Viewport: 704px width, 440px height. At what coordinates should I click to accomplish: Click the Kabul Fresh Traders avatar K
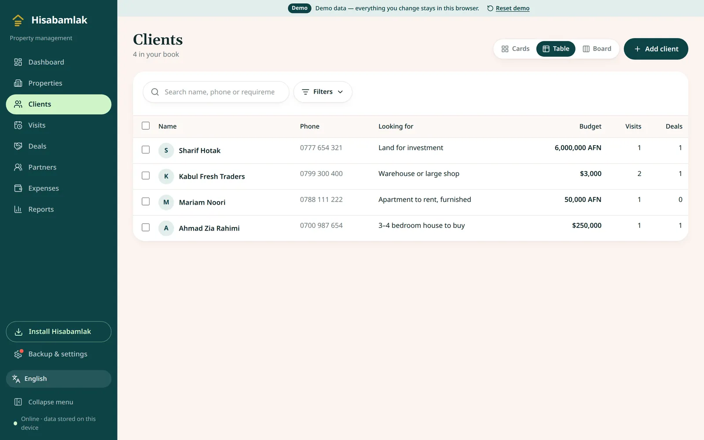[x=166, y=176]
